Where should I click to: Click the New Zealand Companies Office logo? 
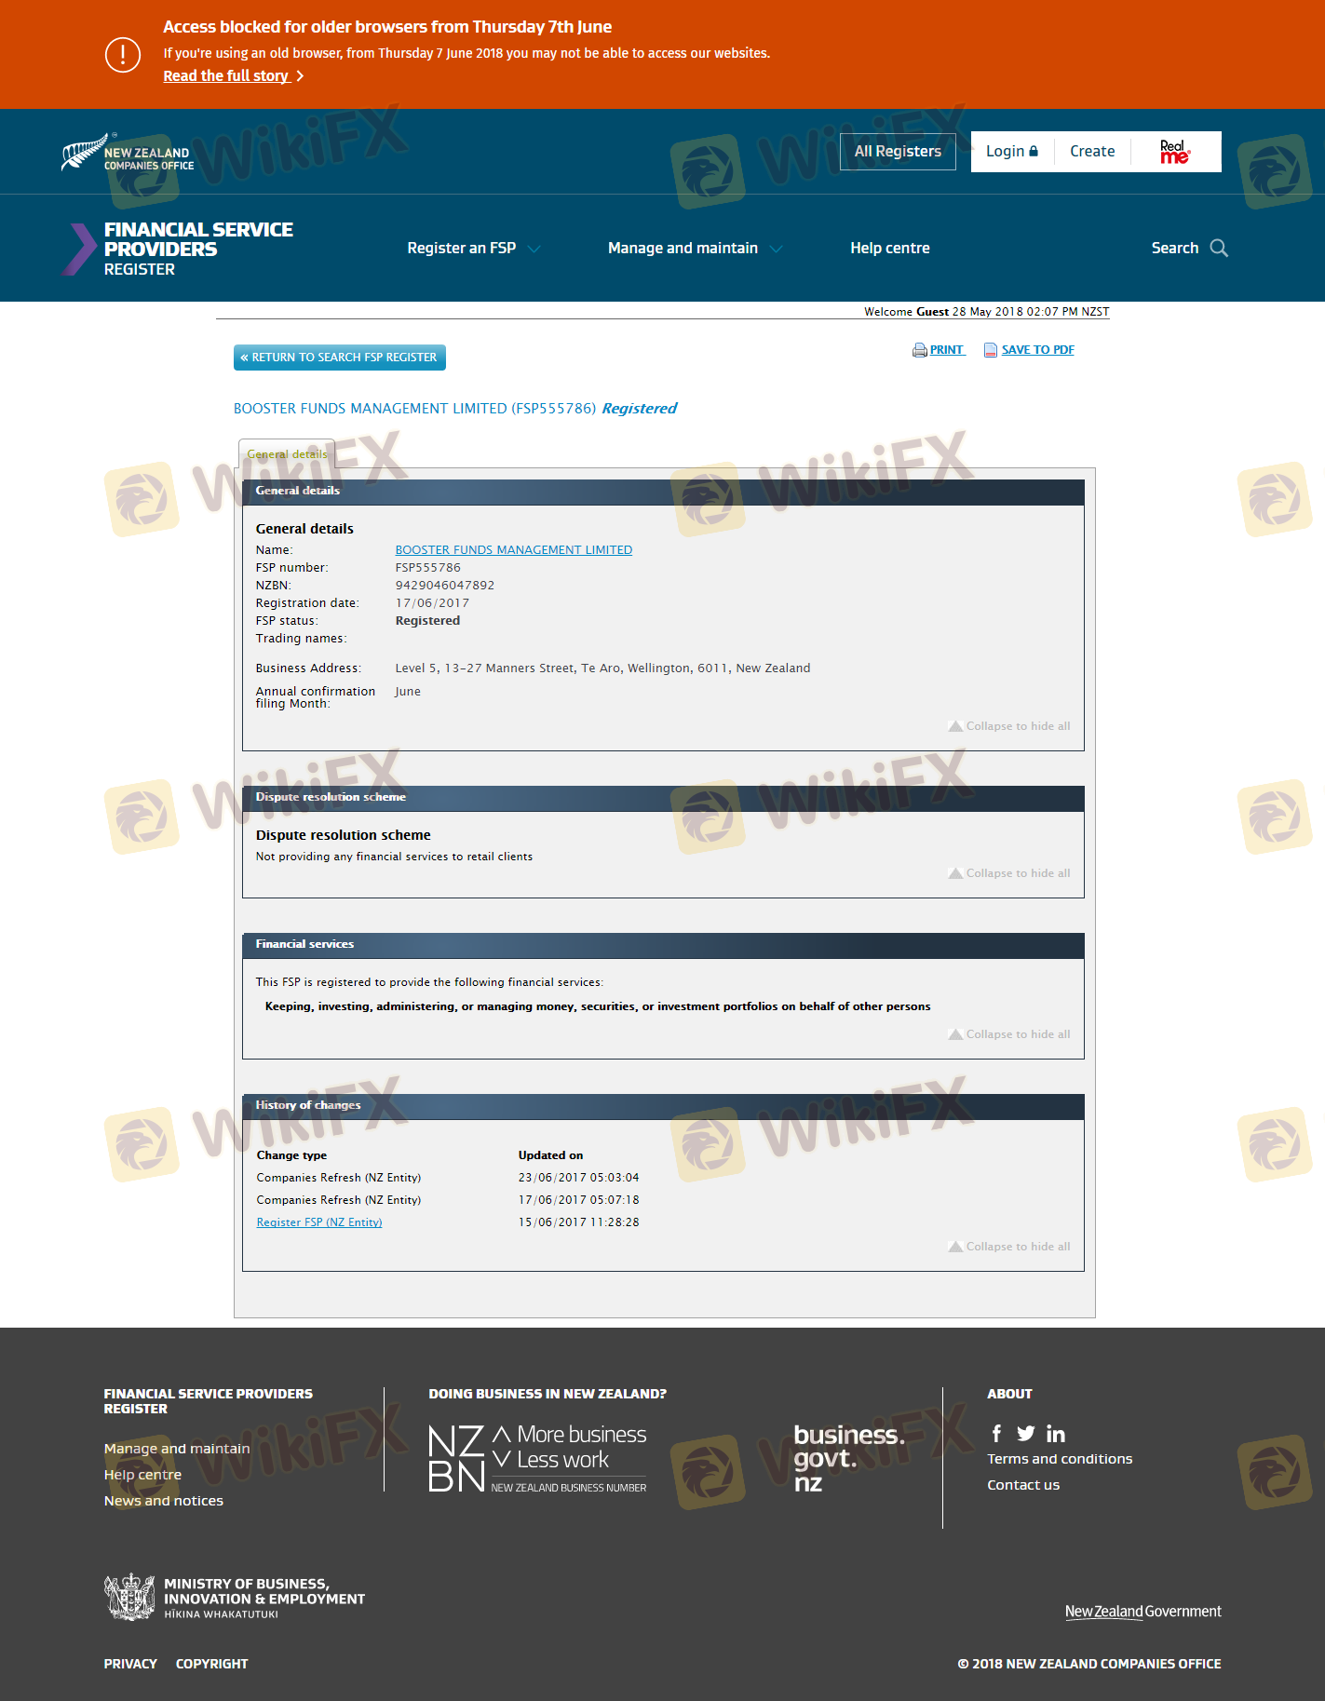coord(128,154)
